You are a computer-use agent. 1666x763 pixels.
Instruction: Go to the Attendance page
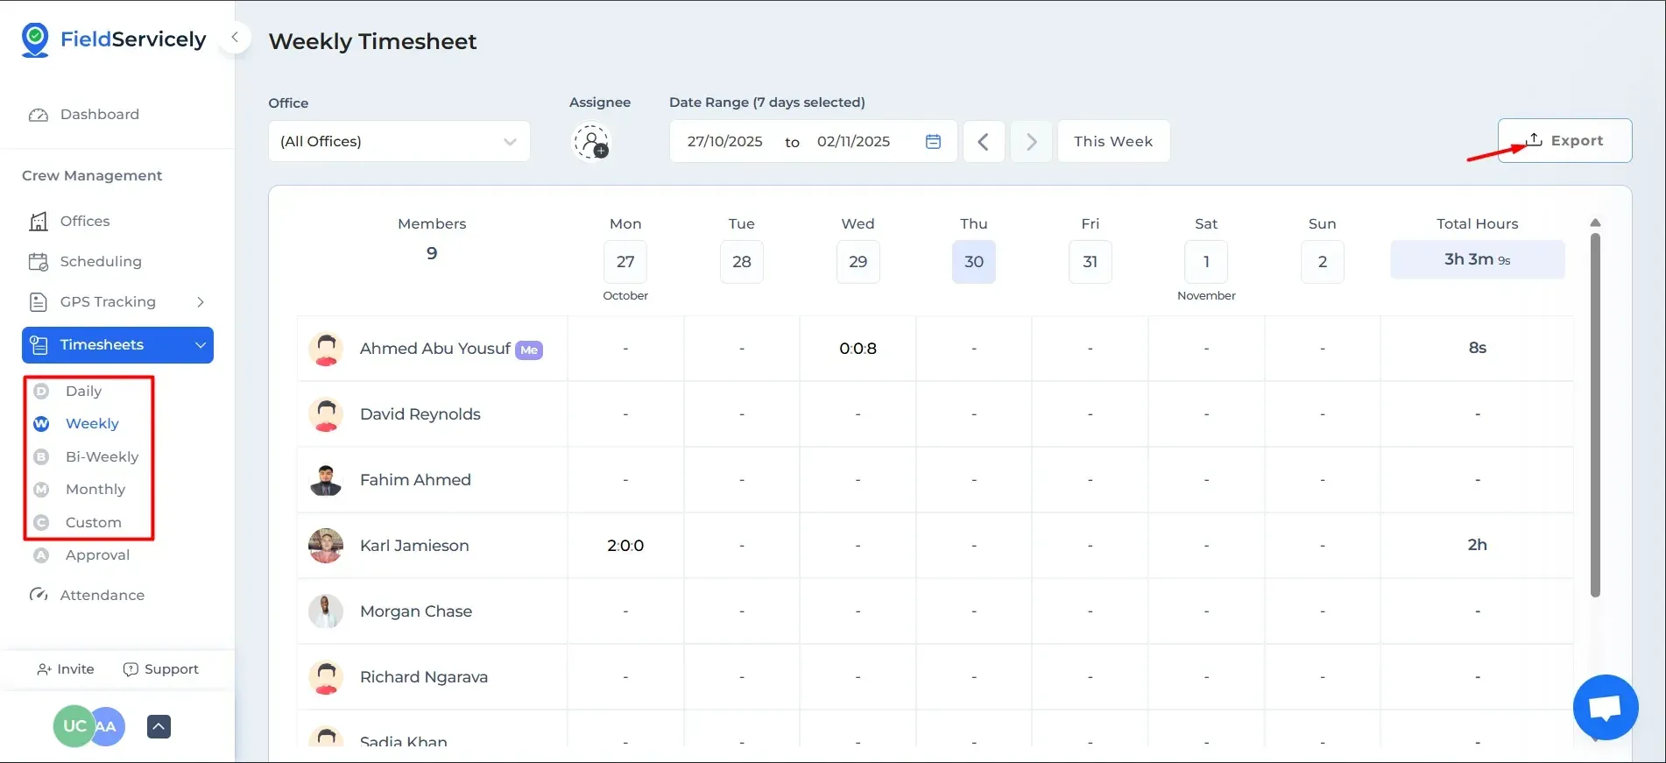pos(102,596)
